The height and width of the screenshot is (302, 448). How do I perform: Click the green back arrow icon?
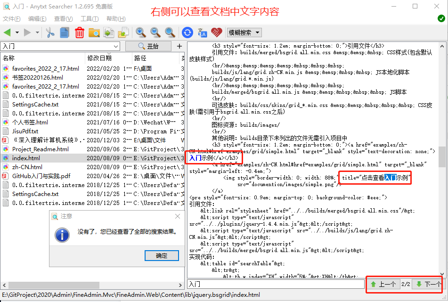[x=7, y=33]
